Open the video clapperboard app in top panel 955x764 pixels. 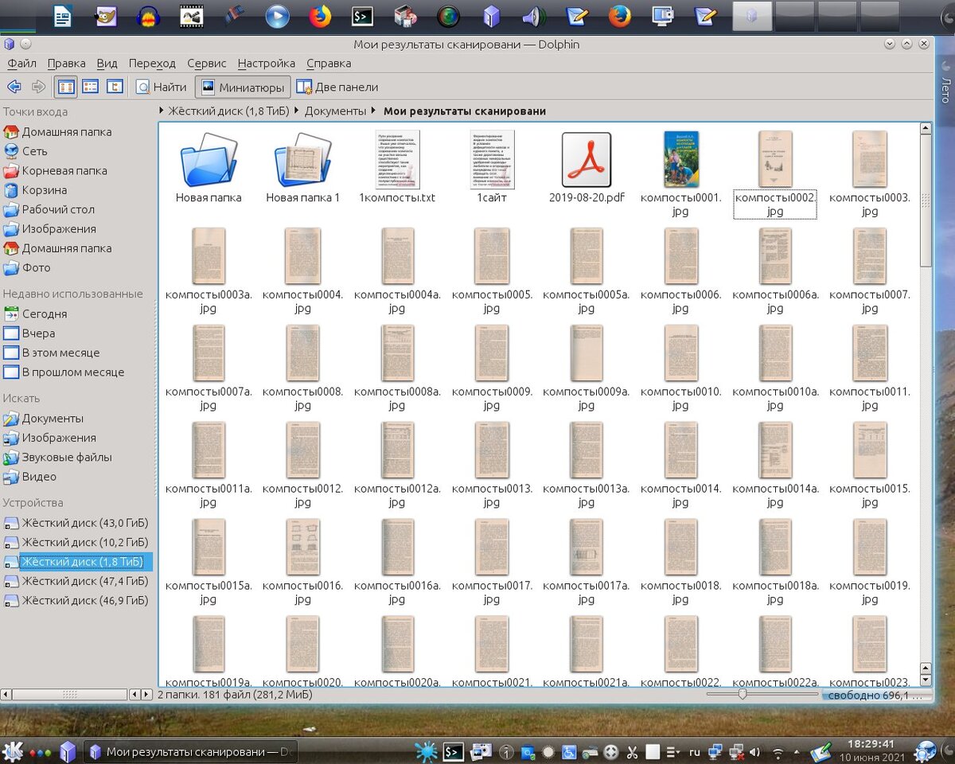[x=191, y=15]
